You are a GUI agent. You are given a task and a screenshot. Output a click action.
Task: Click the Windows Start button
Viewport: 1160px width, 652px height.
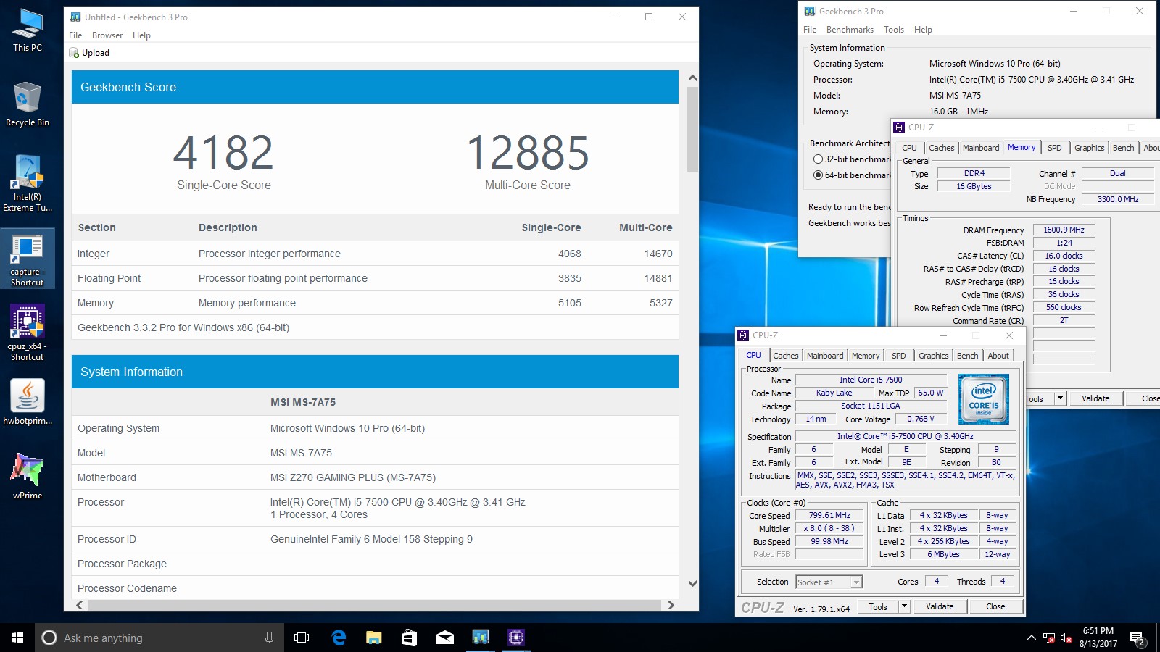click(x=17, y=638)
